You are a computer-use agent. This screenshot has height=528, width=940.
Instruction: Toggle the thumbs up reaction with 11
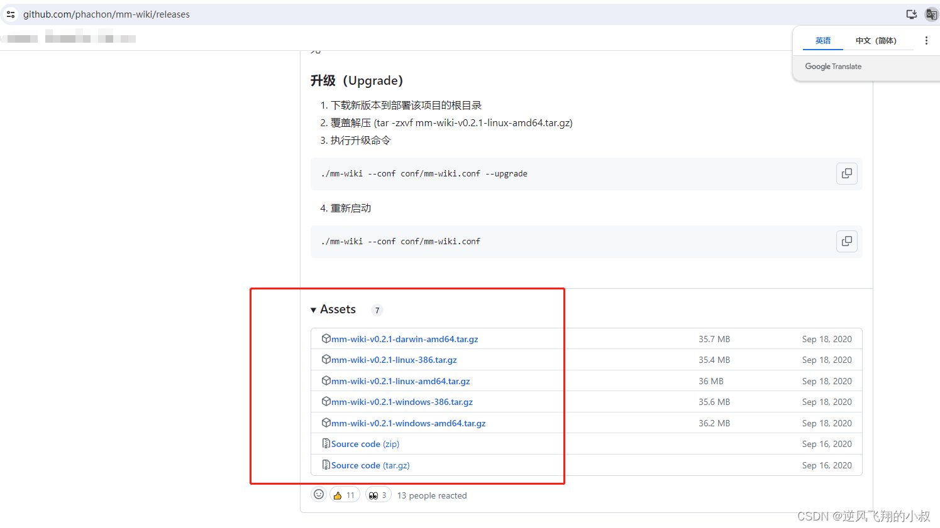[x=345, y=495]
